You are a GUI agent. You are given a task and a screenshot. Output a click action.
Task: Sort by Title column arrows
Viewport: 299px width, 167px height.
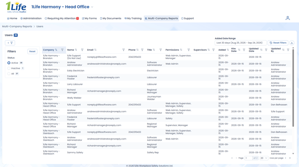tap(154, 50)
